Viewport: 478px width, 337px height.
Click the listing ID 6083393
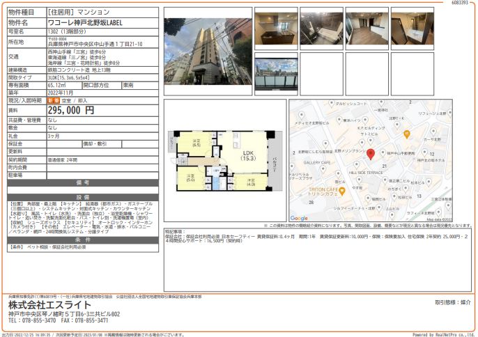[x=460, y=3]
